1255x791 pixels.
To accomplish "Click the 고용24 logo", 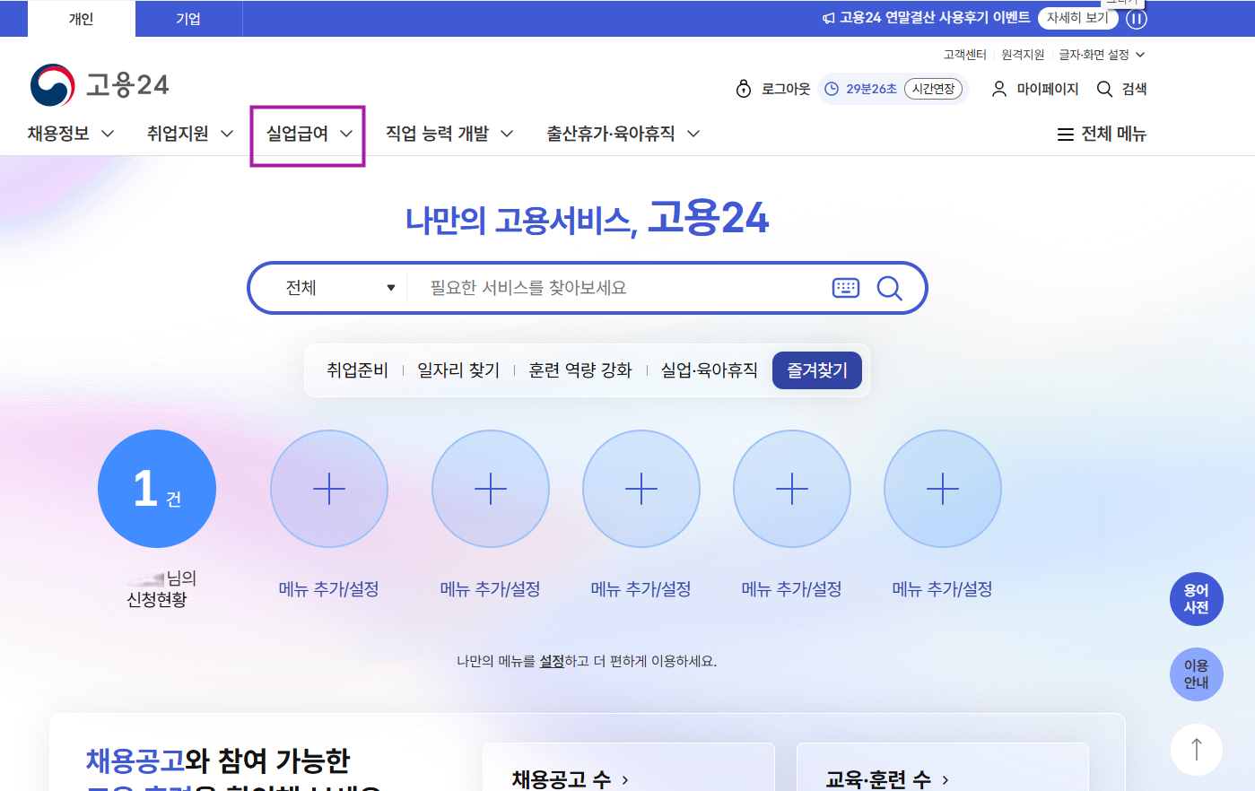I will [100, 85].
